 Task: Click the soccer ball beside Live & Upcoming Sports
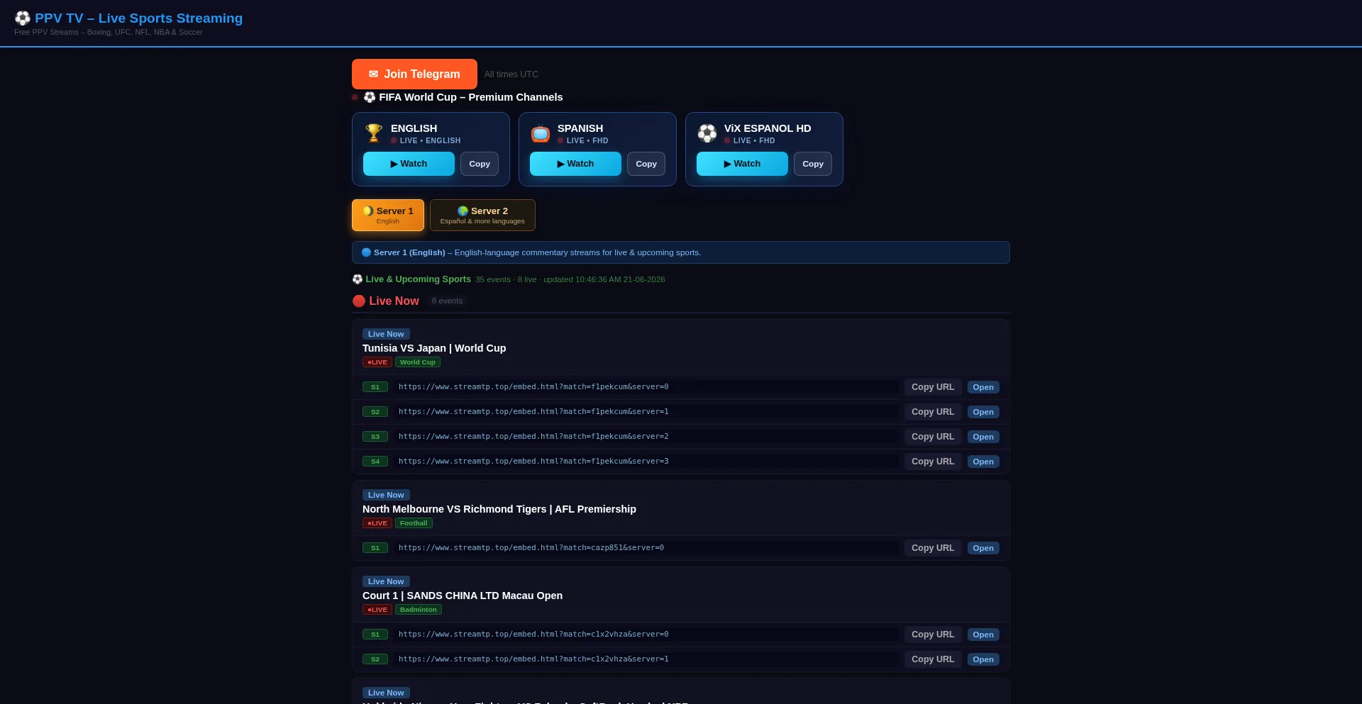tap(358, 279)
